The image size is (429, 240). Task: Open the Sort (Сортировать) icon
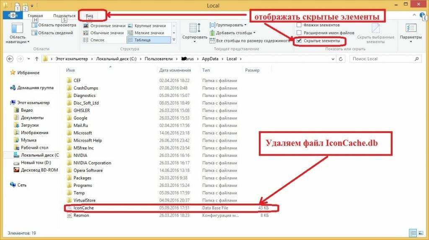(x=194, y=28)
